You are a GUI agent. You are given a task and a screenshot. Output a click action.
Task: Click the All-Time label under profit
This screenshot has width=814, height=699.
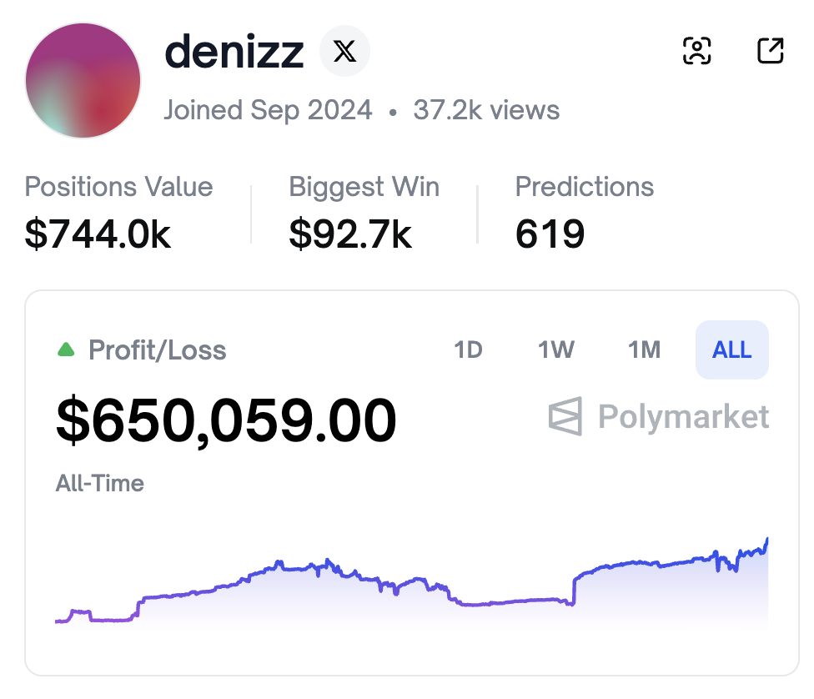[99, 483]
